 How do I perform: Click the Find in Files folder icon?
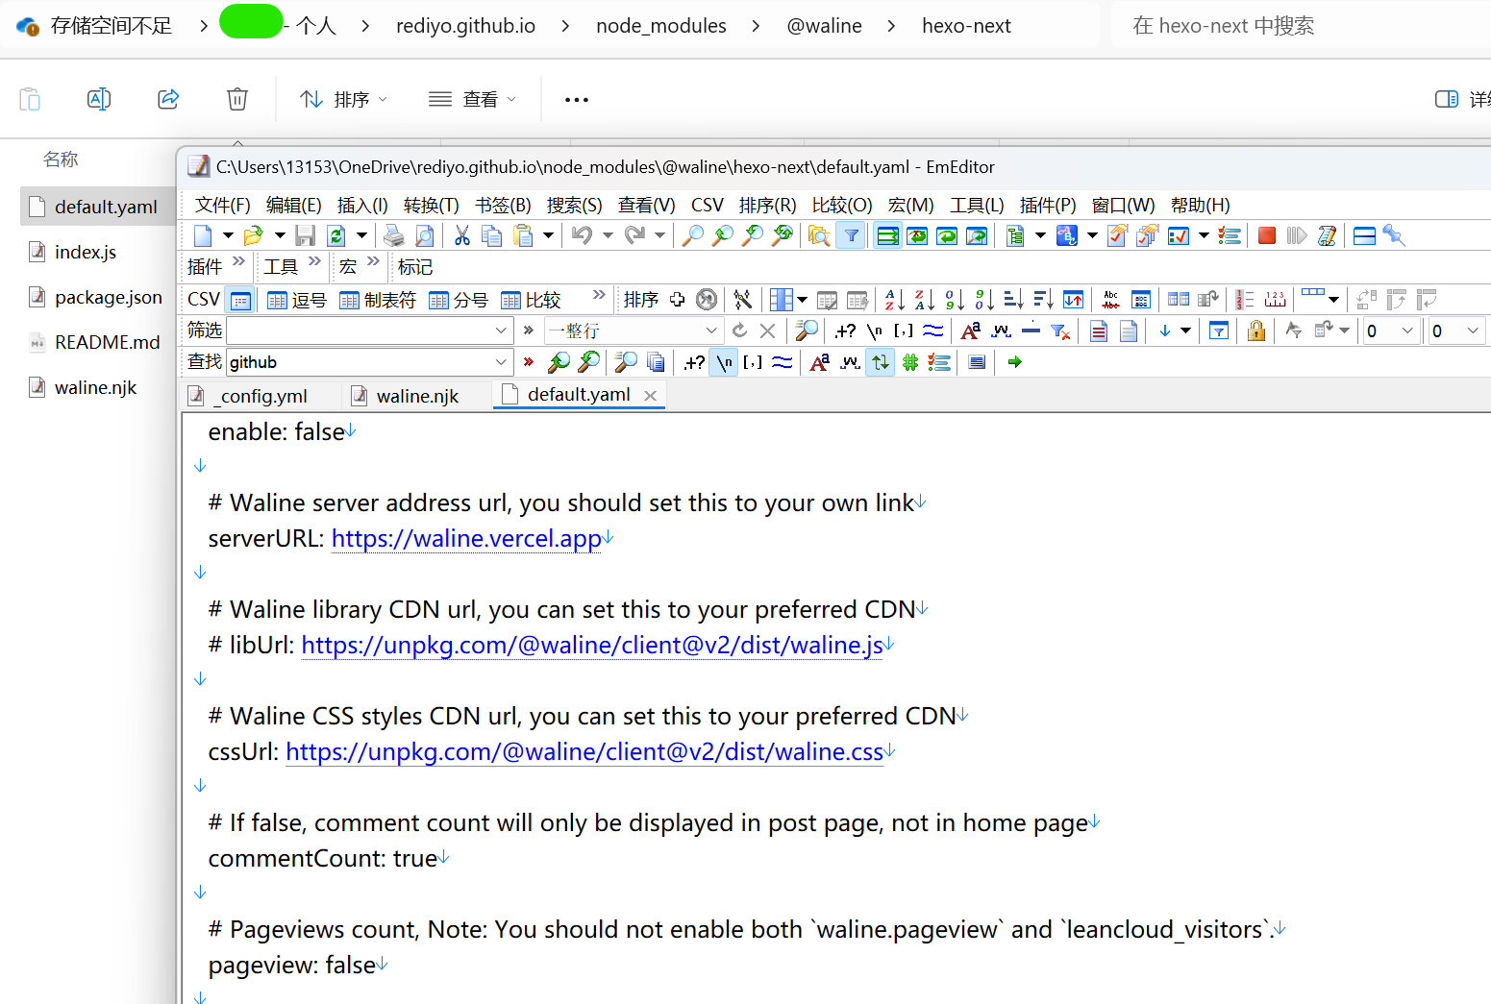coord(819,235)
